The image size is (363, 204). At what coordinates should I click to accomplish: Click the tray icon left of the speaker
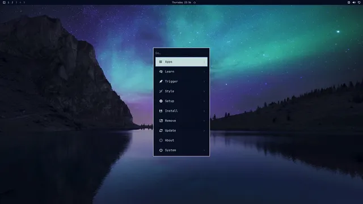(349, 2)
